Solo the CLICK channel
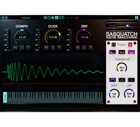This screenshot has height=127, width=140. point(53,47)
